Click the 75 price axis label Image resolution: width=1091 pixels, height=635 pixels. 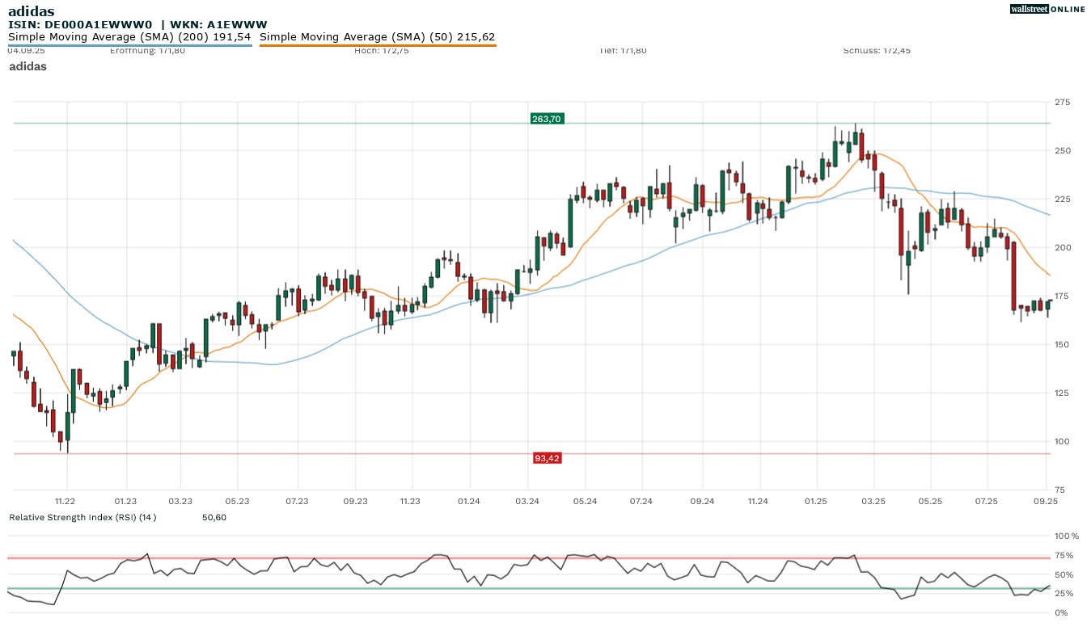(1060, 490)
